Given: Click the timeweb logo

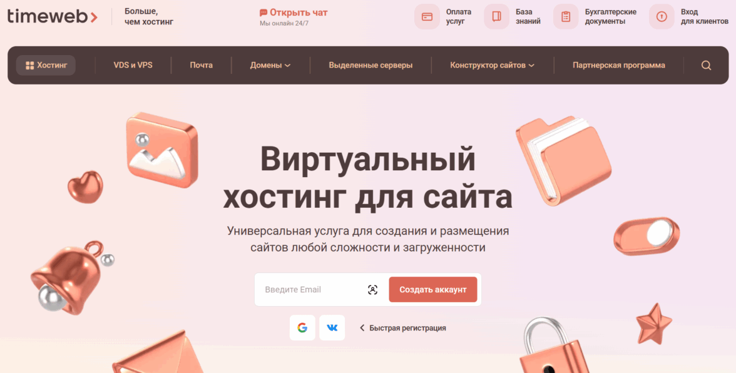Looking at the screenshot, I should 52,16.
